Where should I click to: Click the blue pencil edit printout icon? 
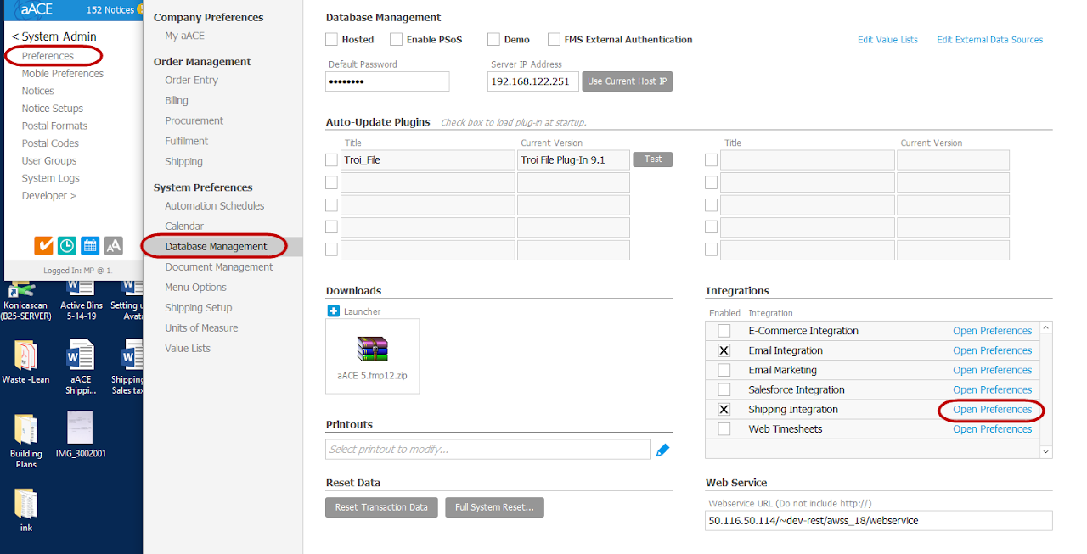pos(662,450)
